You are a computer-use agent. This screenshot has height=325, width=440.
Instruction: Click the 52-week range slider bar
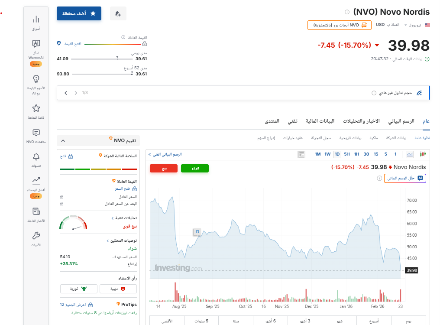pos(102,74)
